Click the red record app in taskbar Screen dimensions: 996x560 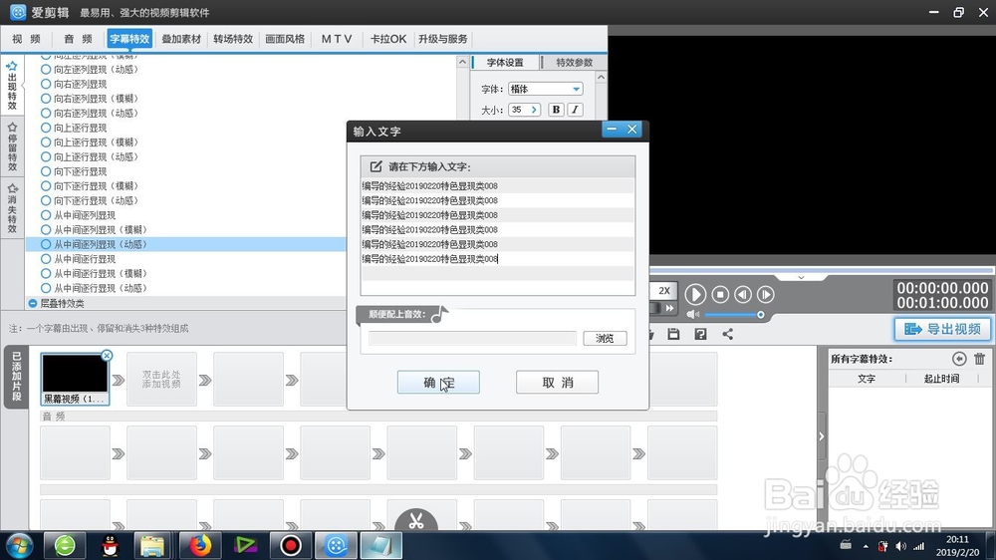pyautogui.click(x=290, y=545)
